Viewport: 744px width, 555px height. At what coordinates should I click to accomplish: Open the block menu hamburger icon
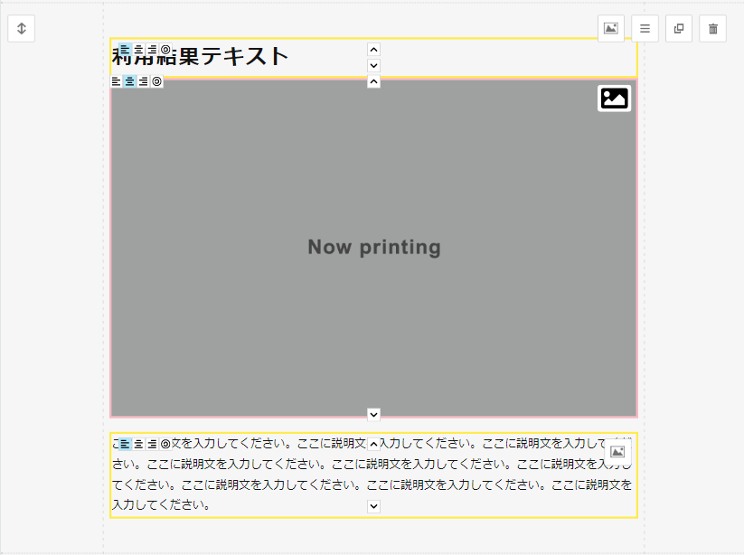click(645, 28)
